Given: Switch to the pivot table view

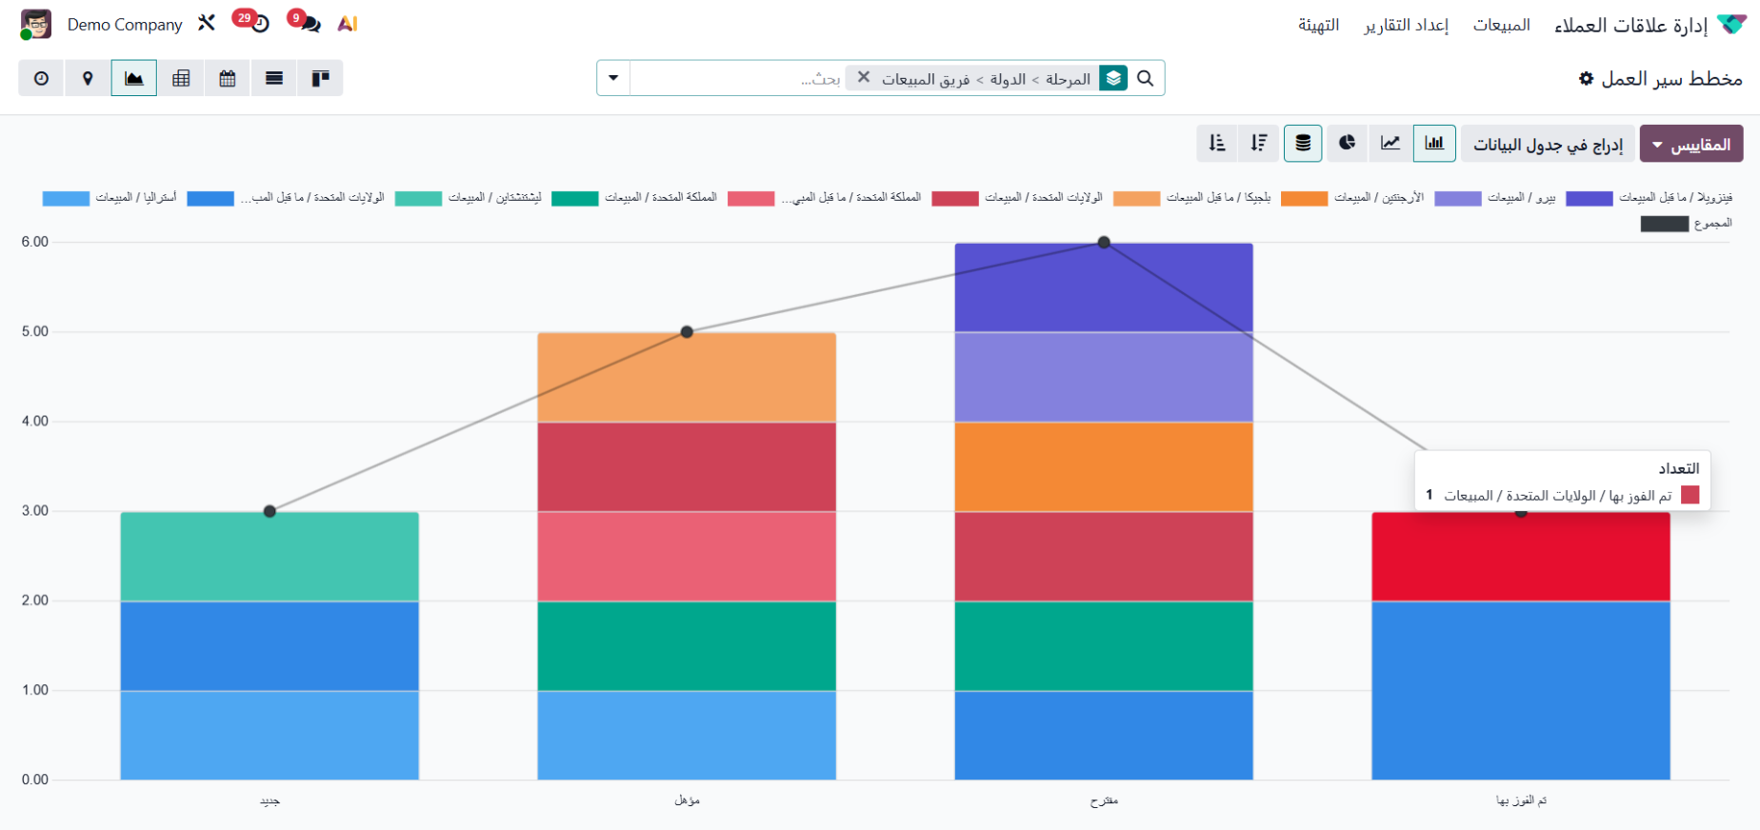Looking at the screenshot, I should pos(181,78).
